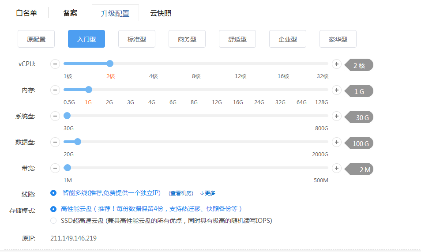Image resolution: width=421 pixels, height=252 pixels.
Task: Click the 100 G data disk value box
Action: tap(361, 143)
